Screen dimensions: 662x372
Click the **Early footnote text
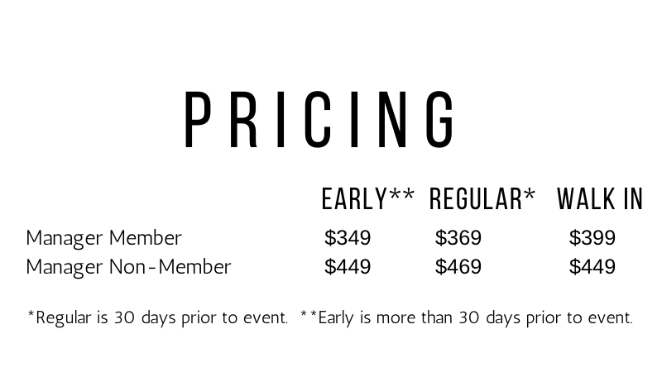tap(466, 317)
